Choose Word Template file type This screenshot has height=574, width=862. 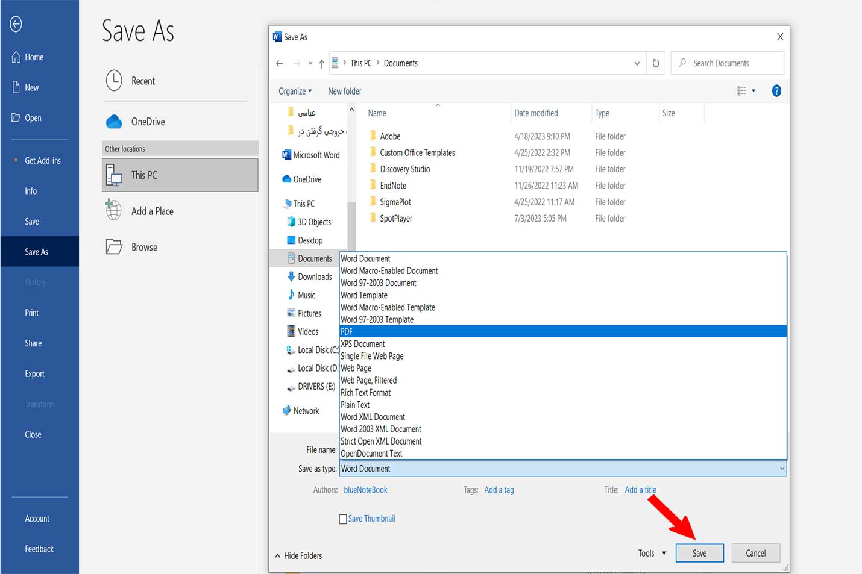[x=563, y=295]
